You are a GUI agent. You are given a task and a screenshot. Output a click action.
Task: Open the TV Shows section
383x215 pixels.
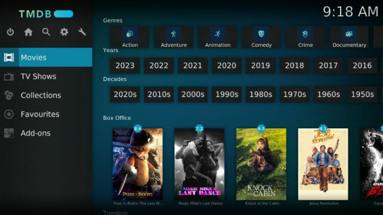(46, 76)
